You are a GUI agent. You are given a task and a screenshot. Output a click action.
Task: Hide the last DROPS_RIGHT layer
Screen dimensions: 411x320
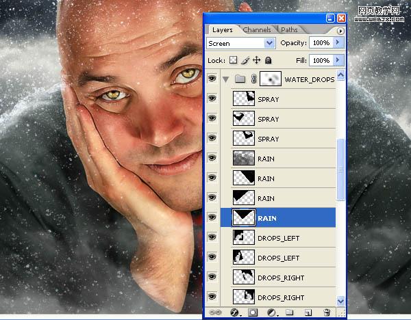212,297
